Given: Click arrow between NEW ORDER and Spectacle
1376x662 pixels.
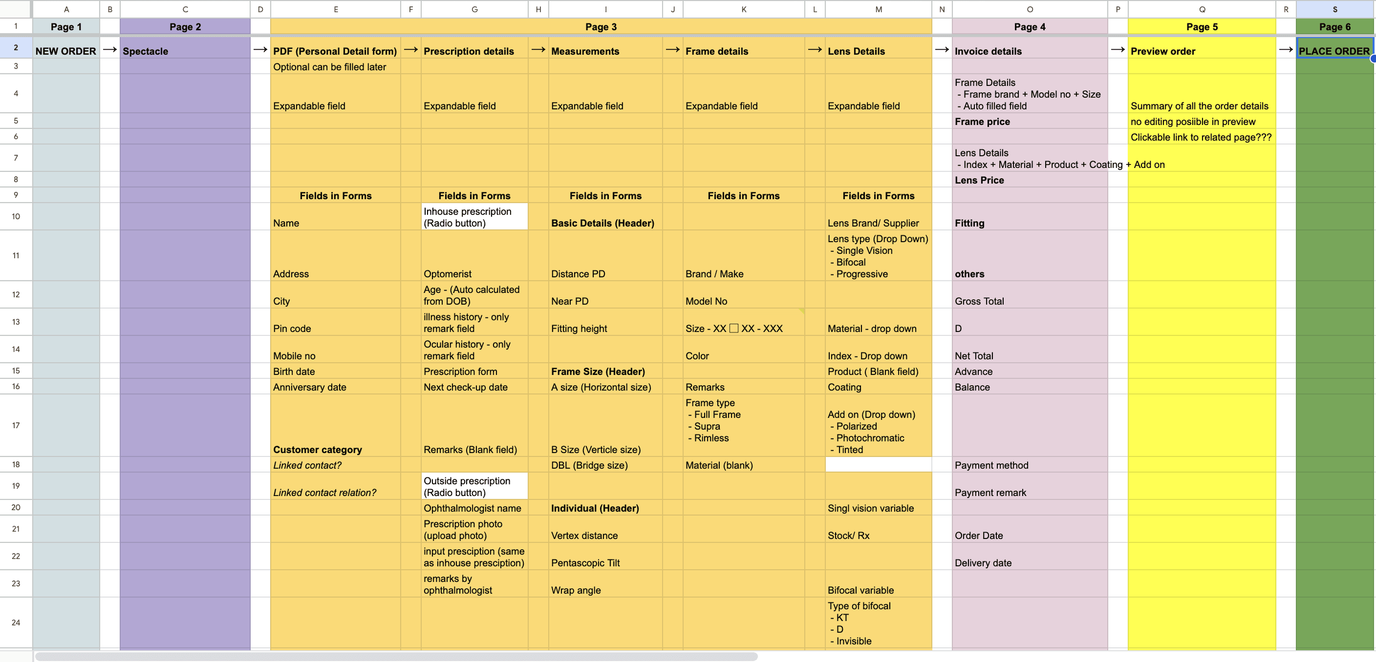Looking at the screenshot, I should pos(109,50).
